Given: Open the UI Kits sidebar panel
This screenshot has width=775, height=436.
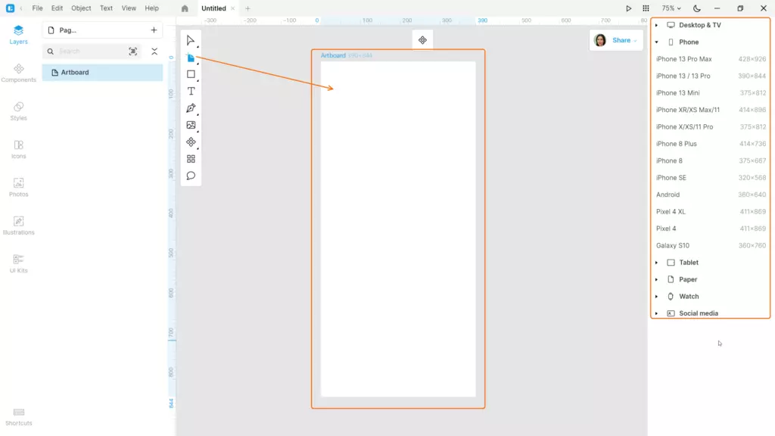Looking at the screenshot, I should pos(18,263).
